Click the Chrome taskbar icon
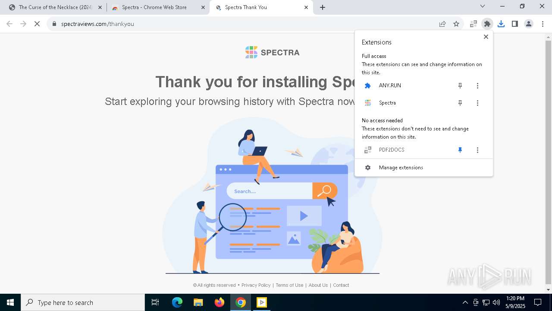Viewport: 552px width, 311px height. point(241,302)
